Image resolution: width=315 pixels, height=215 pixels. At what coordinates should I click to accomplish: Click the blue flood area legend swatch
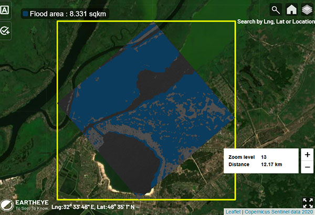25,15
